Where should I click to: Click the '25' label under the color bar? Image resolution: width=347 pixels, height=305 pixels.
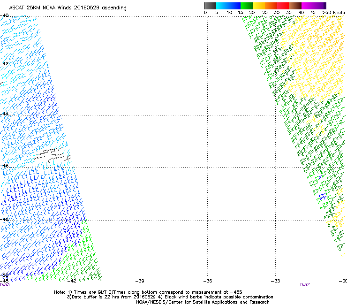(x=265, y=13)
